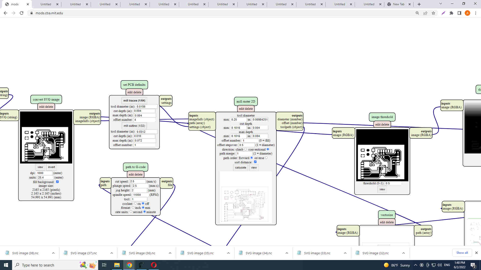Open the Chrome extensions puzzle icon
481x270 pixels.
point(451,13)
